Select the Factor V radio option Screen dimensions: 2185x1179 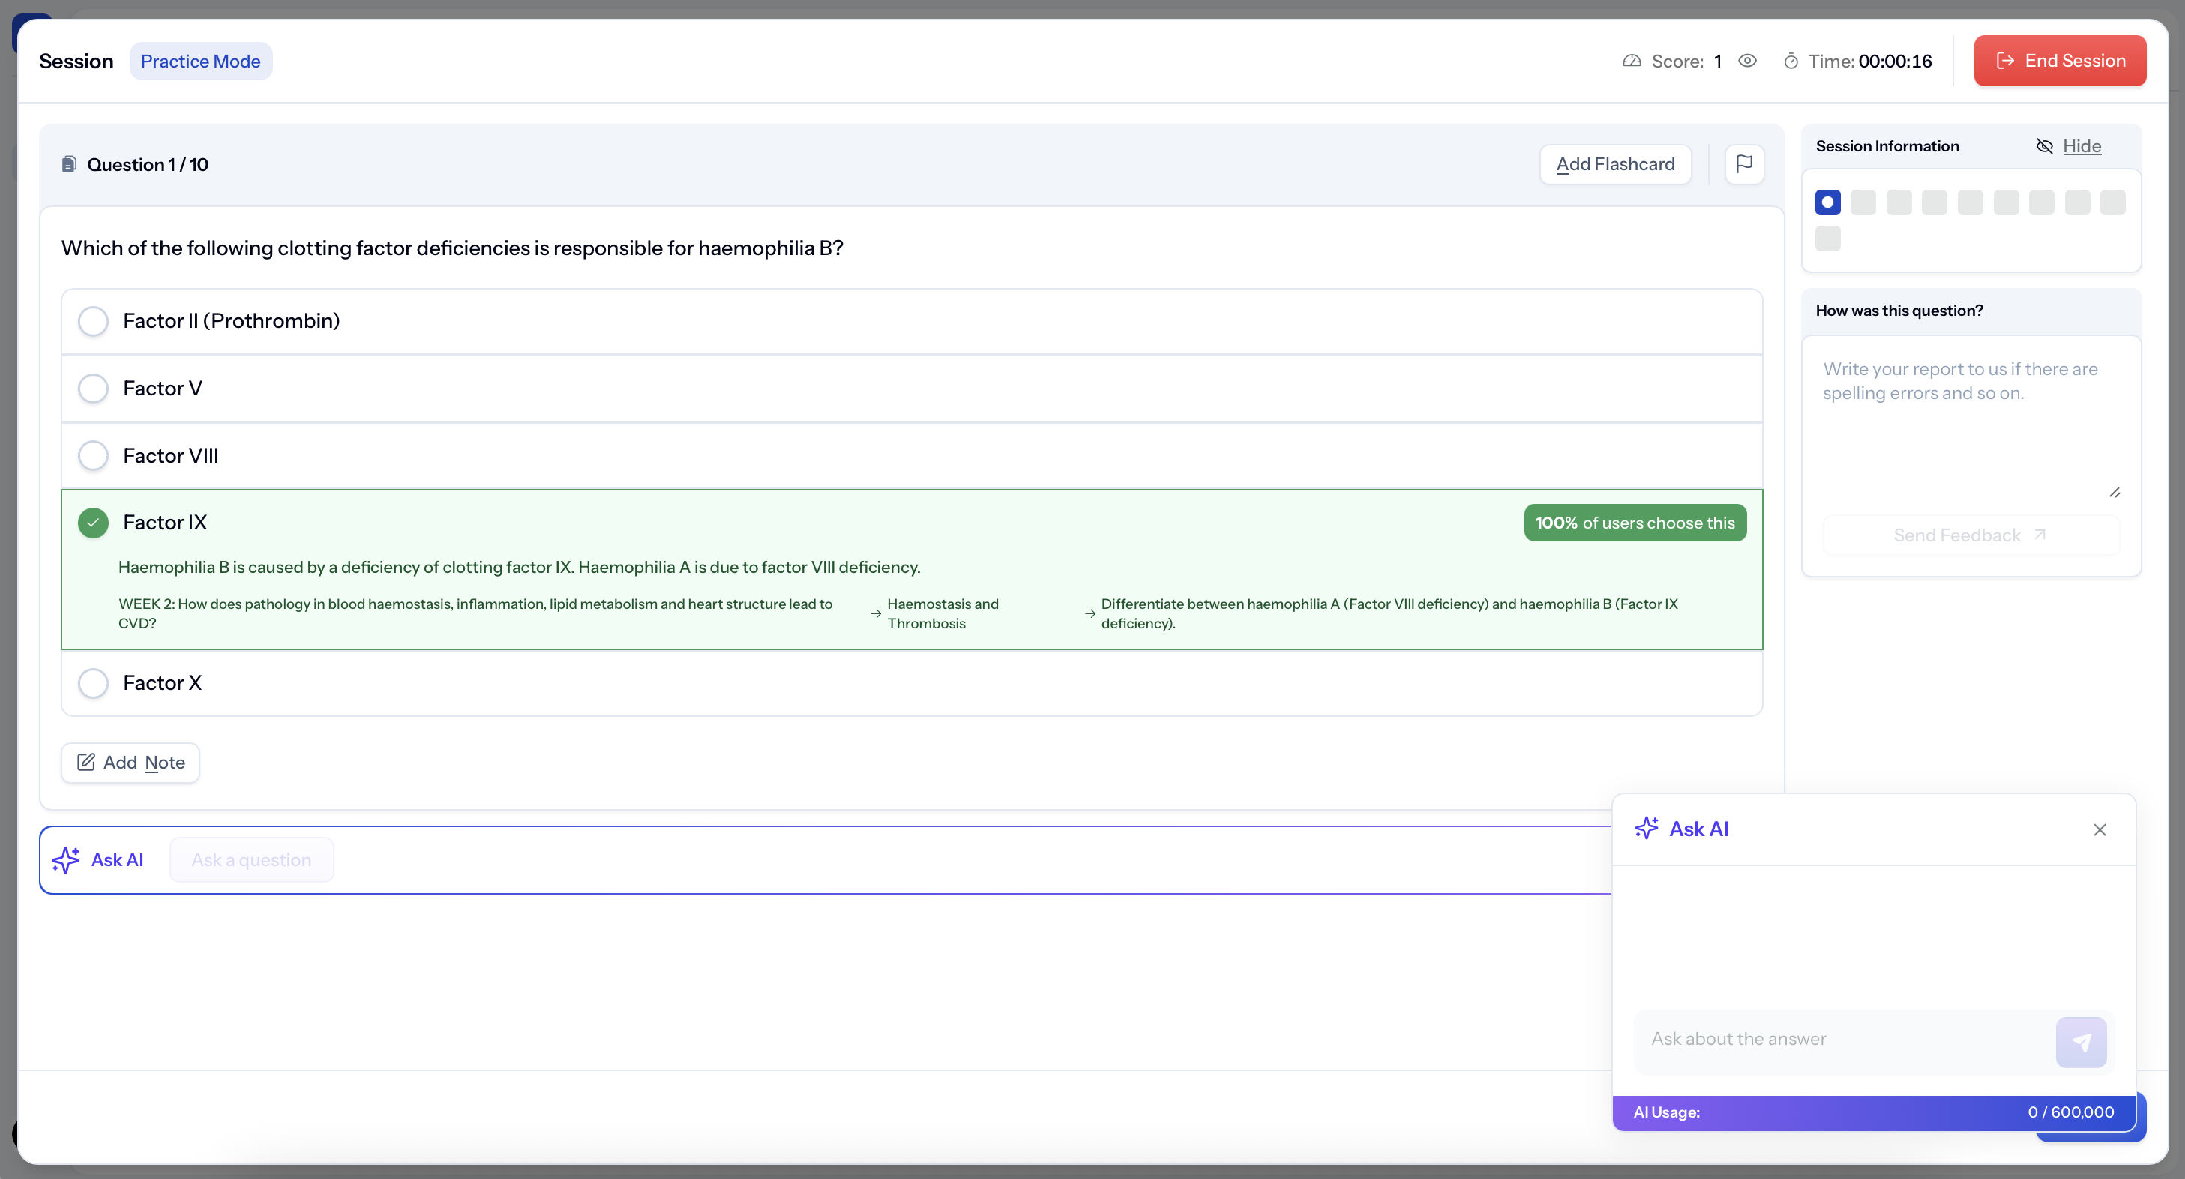click(x=93, y=388)
